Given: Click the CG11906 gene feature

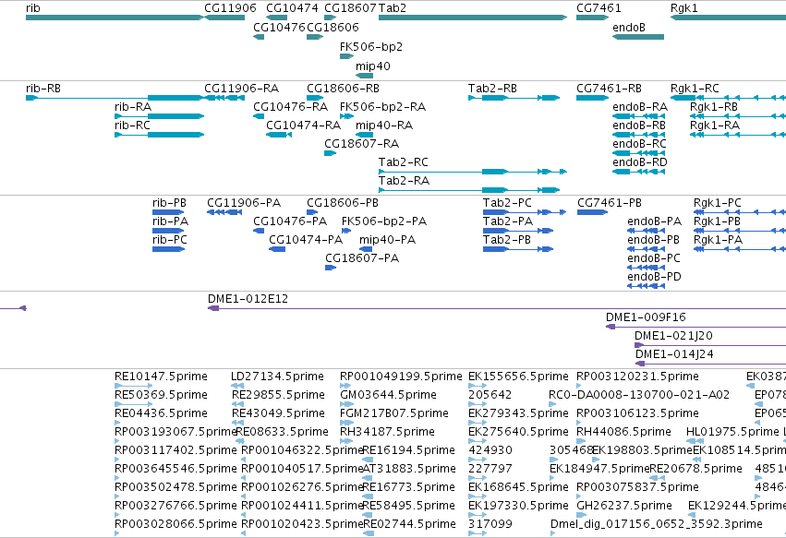Looking at the screenshot, I should [224, 18].
